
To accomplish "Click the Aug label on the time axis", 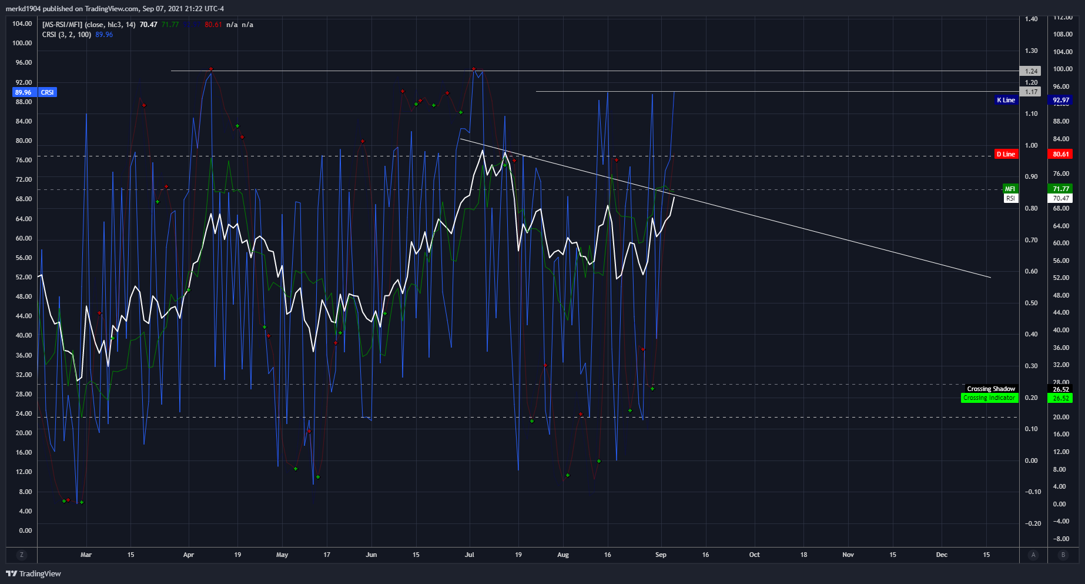I will click(x=563, y=555).
